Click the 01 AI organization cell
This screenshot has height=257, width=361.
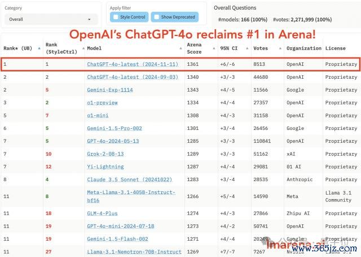pos(294,167)
